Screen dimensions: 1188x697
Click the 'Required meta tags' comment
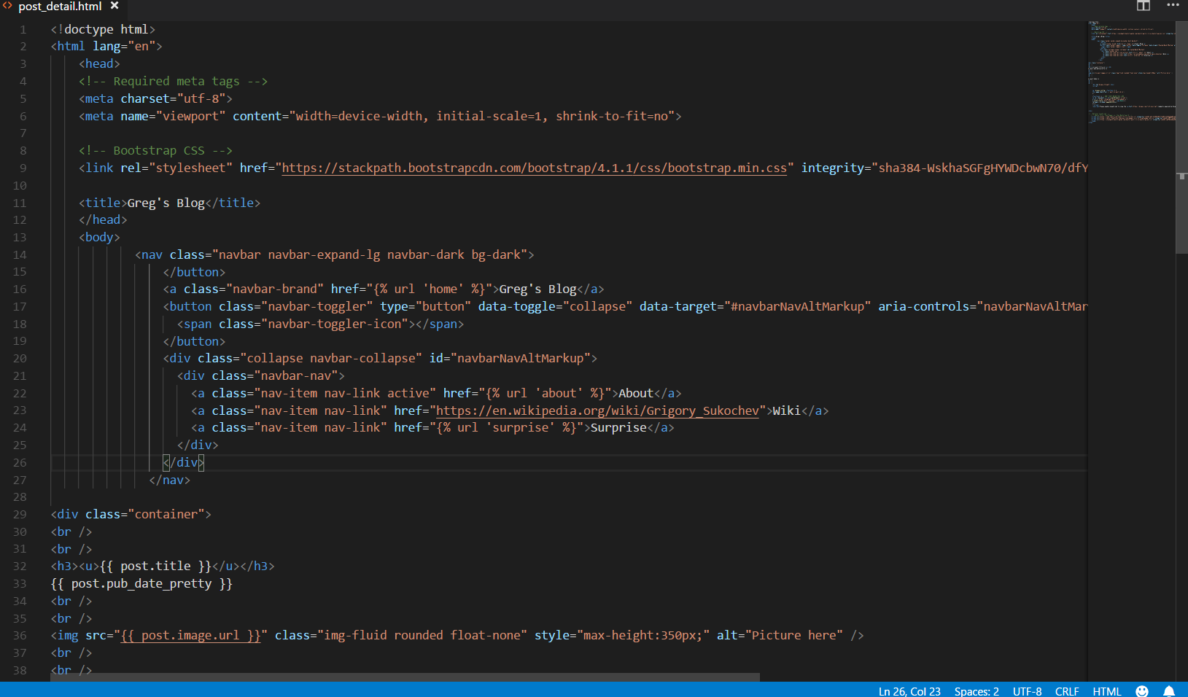tap(174, 82)
